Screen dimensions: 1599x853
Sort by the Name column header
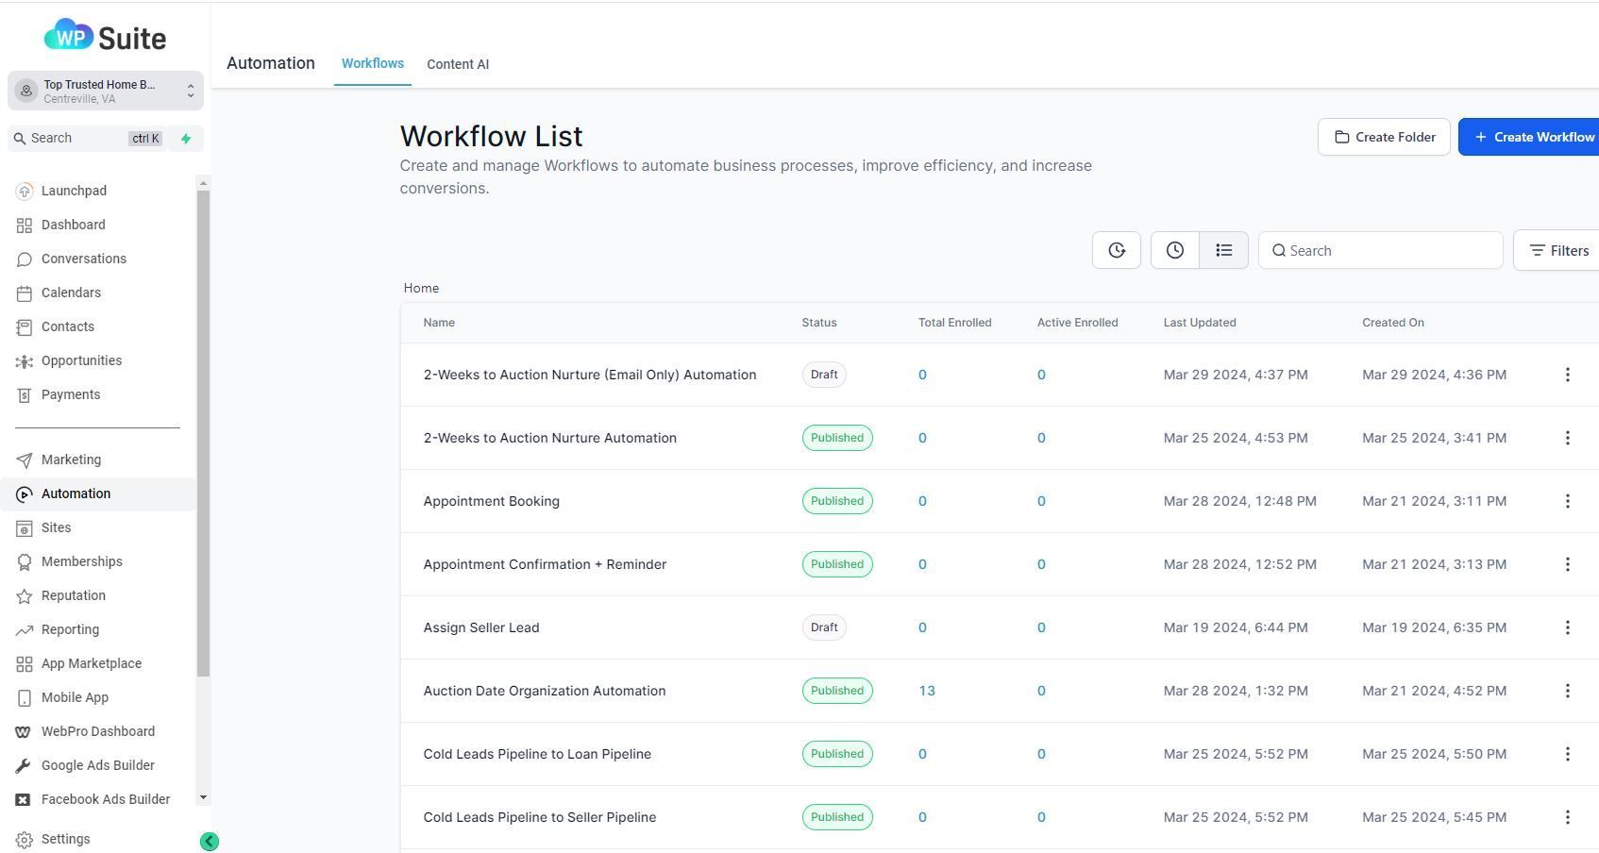click(439, 323)
